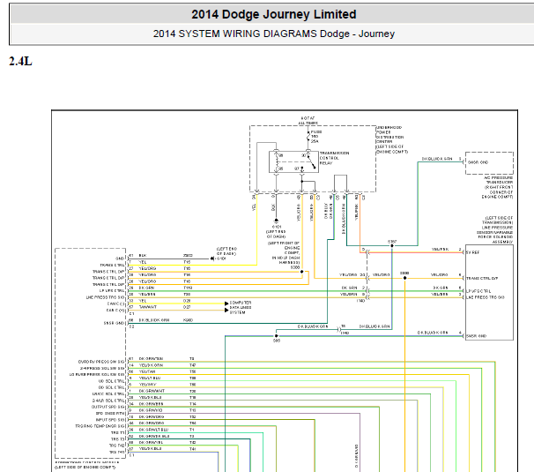This screenshot has height=472, width=534.
Task: Click the '5V REF' pin label
Action: click(x=472, y=252)
